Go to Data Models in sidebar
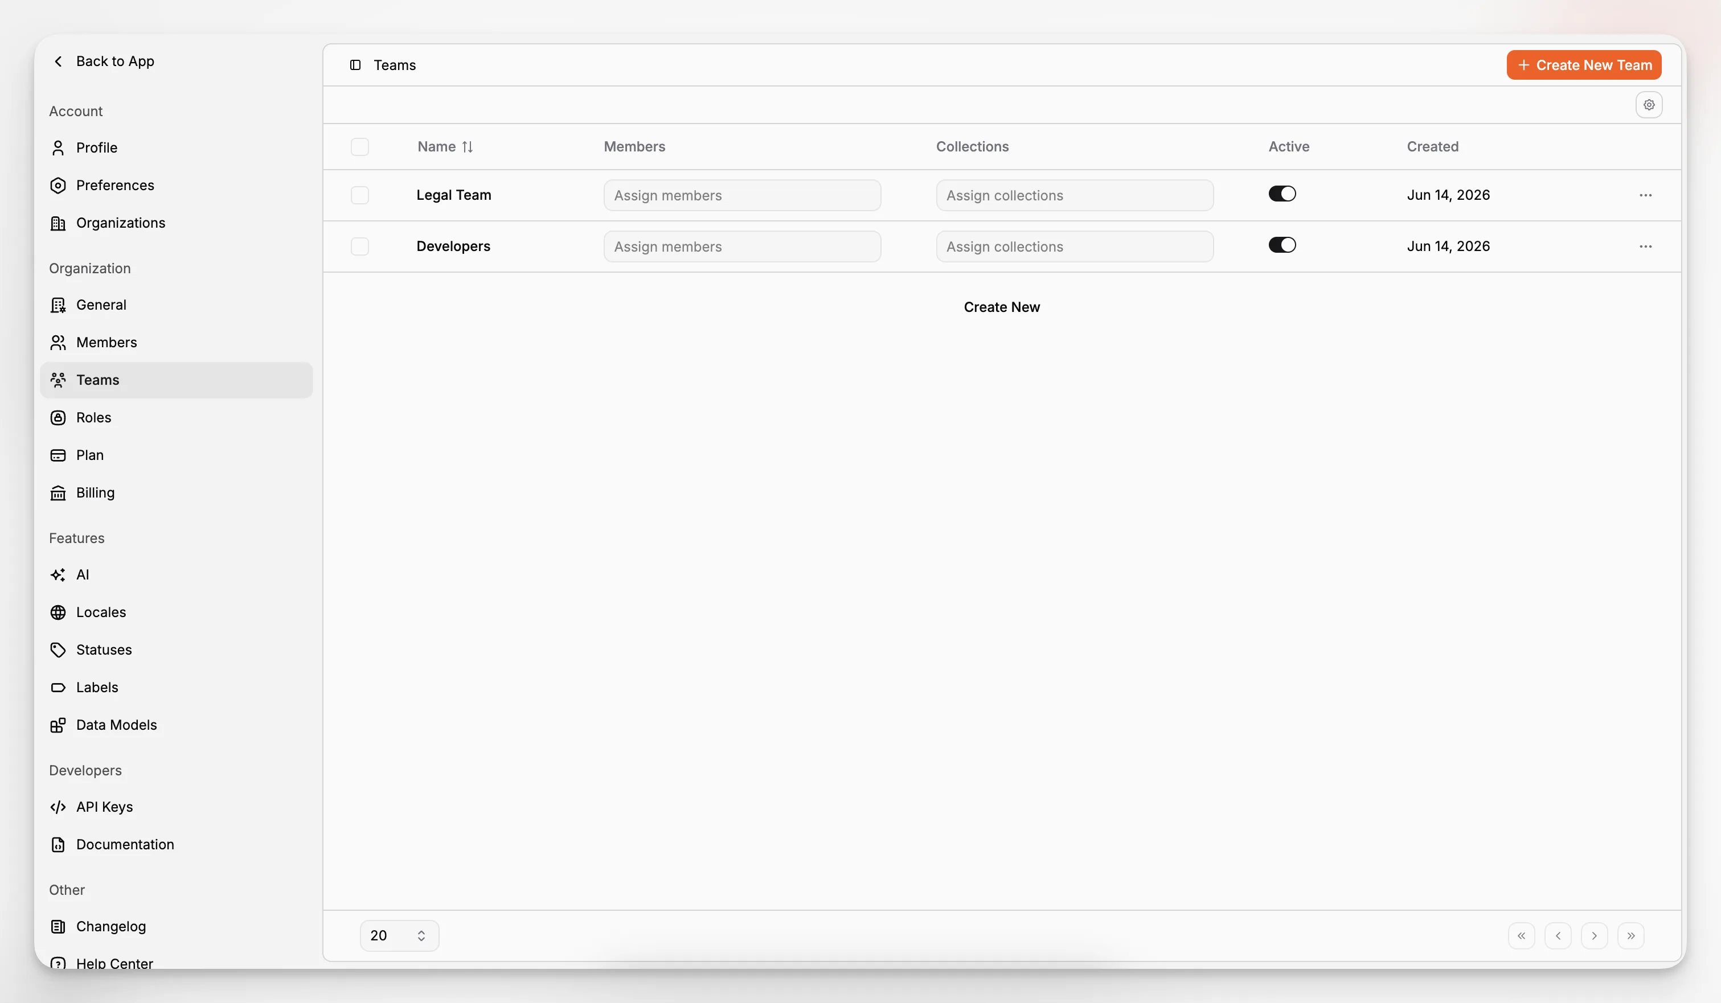 tap(177, 725)
